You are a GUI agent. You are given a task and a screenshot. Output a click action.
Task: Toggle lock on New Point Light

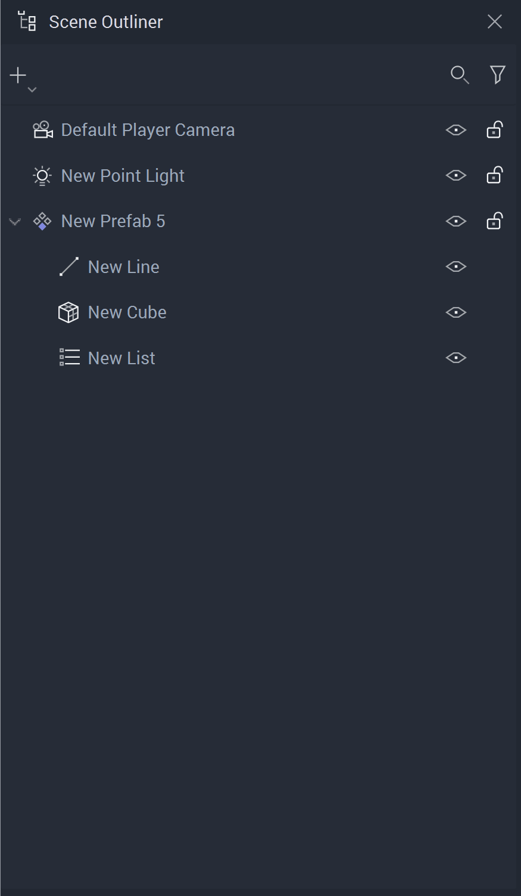pyautogui.click(x=494, y=176)
